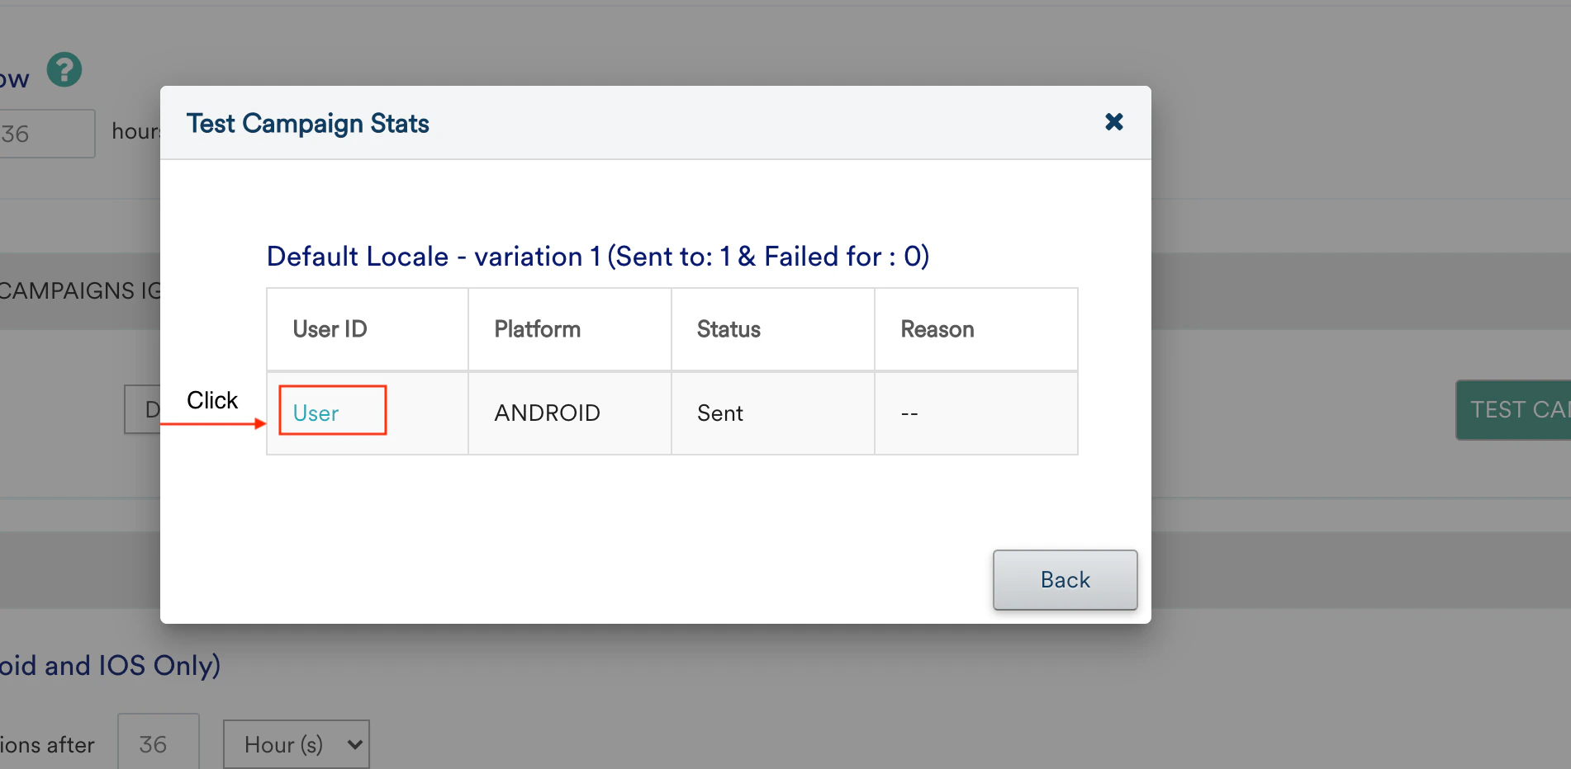Select the Sent status cell
Viewport: 1571px width, 769px height.
coord(720,413)
